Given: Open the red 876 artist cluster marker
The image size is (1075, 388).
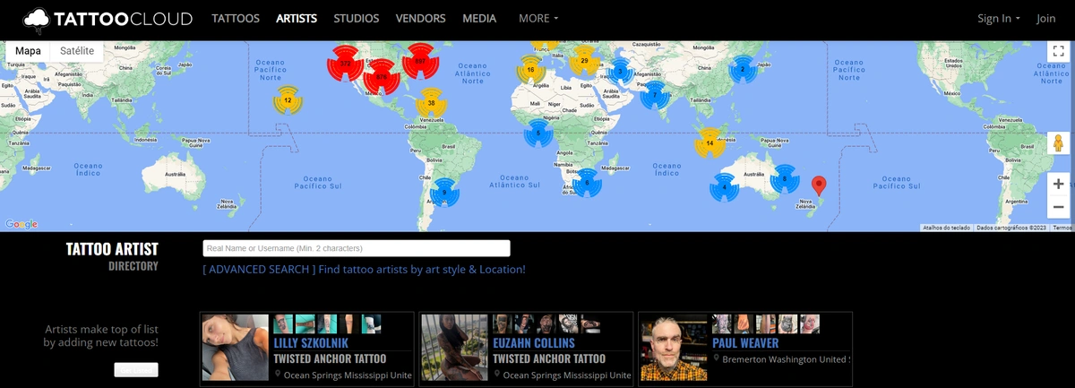Looking at the screenshot, I should (382, 77).
